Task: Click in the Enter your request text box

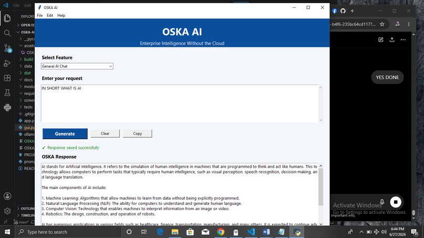Action: tap(179, 104)
